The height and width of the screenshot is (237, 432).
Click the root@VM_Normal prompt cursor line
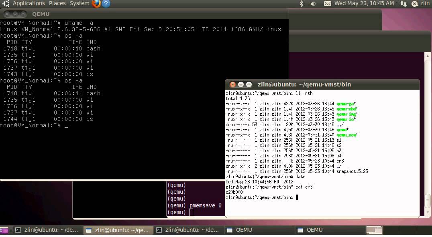(34, 125)
